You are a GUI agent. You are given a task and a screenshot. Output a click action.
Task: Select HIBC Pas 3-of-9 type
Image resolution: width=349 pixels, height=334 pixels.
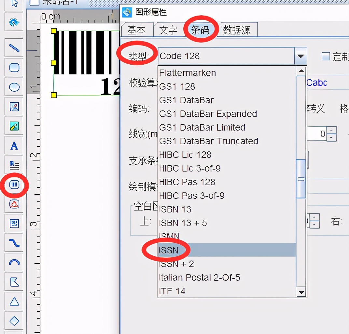point(227,196)
